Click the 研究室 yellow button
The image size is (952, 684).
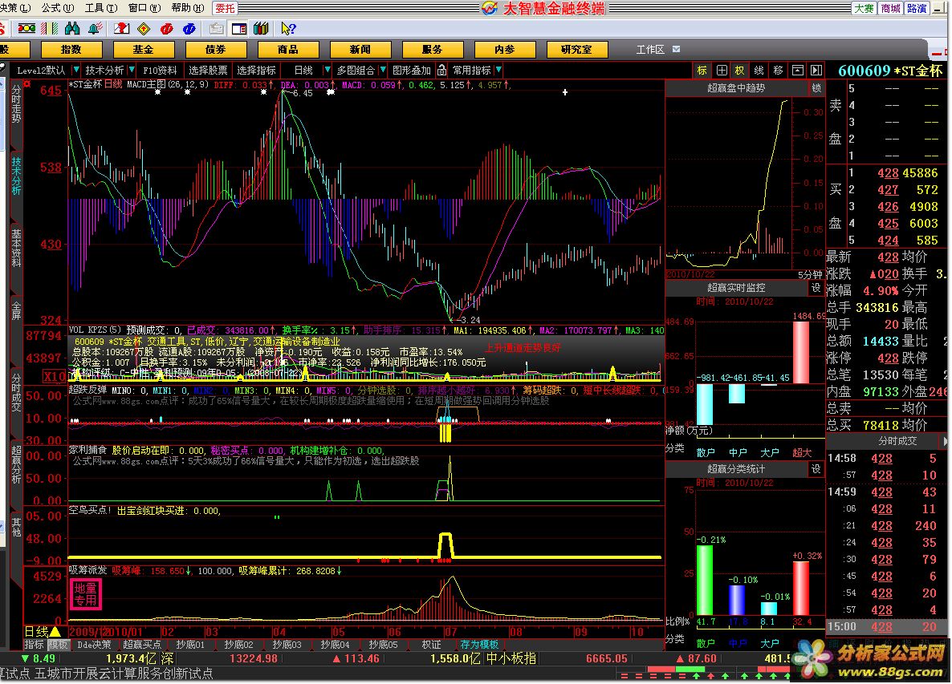577,49
